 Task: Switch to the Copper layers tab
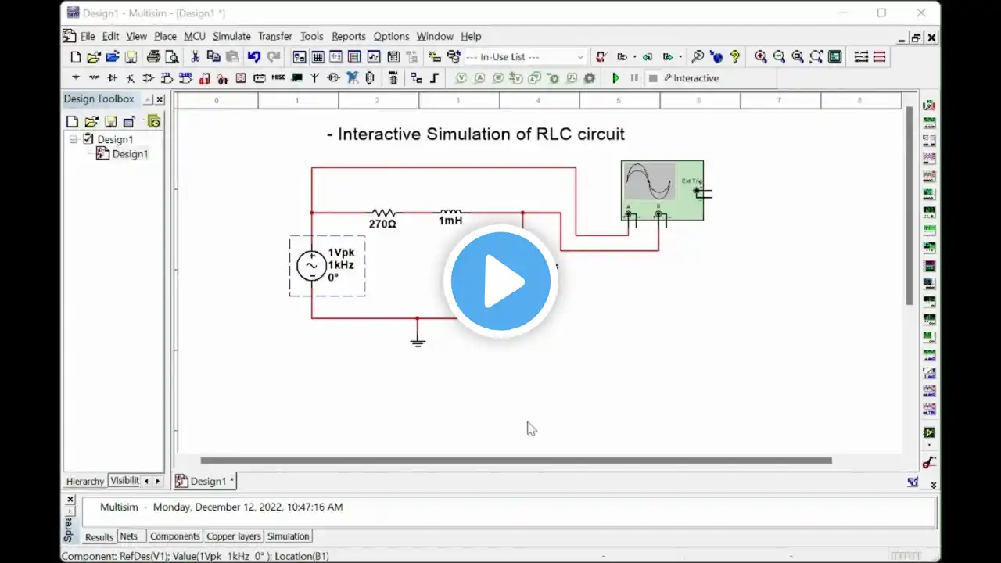pos(234,536)
